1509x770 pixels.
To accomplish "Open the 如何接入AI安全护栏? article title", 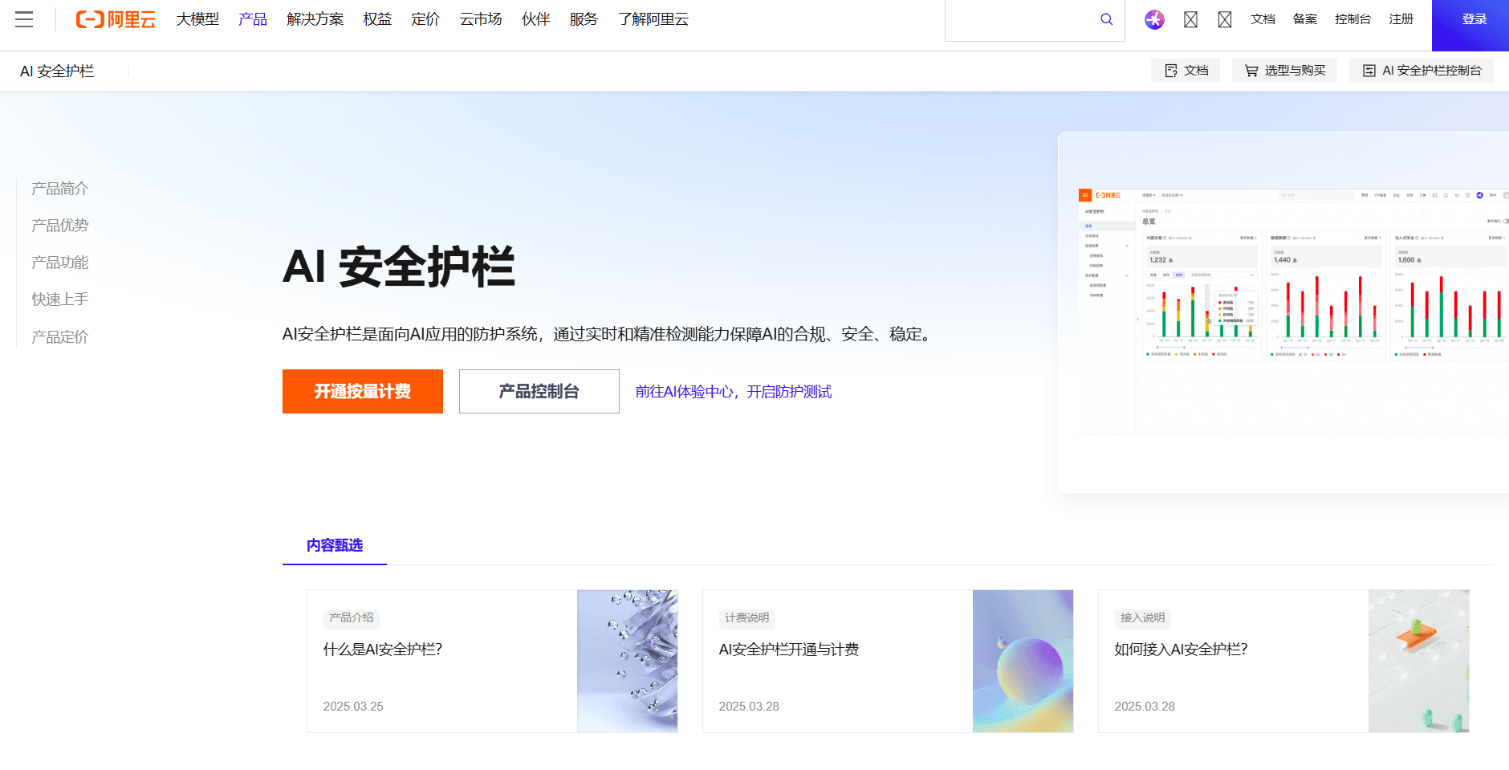I will point(1181,650).
